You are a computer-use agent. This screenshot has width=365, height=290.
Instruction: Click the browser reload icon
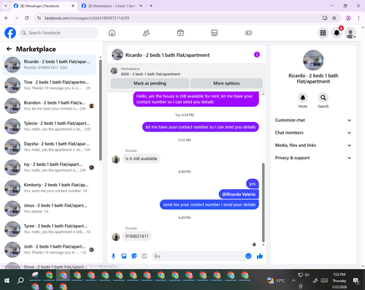point(27,18)
